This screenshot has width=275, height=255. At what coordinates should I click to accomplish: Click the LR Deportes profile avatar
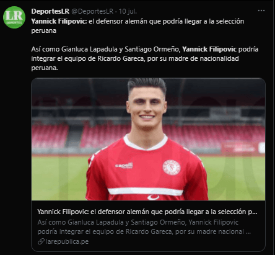tap(14, 17)
